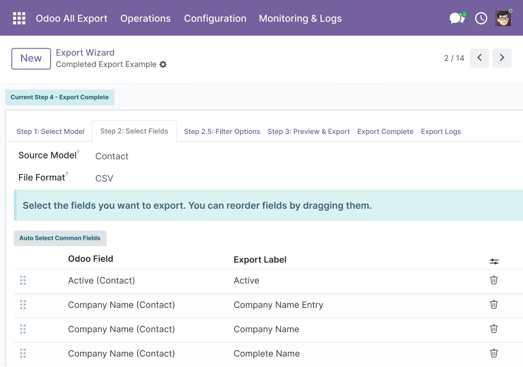Click the Contact source model value
The height and width of the screenshot is (367, 523).
point(112,156)
